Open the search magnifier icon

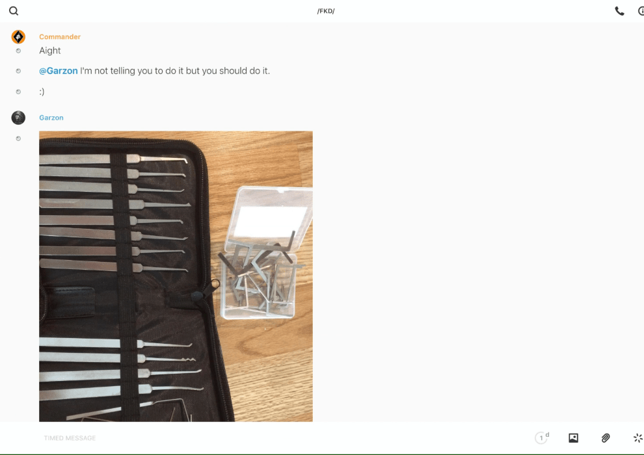(14, 11)
